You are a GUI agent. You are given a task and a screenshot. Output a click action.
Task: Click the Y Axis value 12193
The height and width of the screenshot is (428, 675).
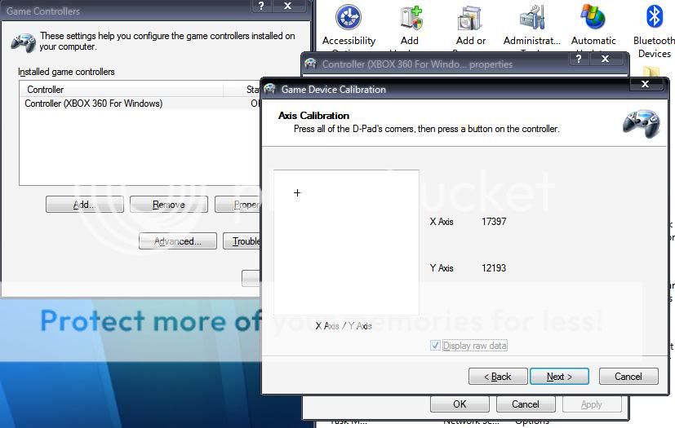coord(494,268)
